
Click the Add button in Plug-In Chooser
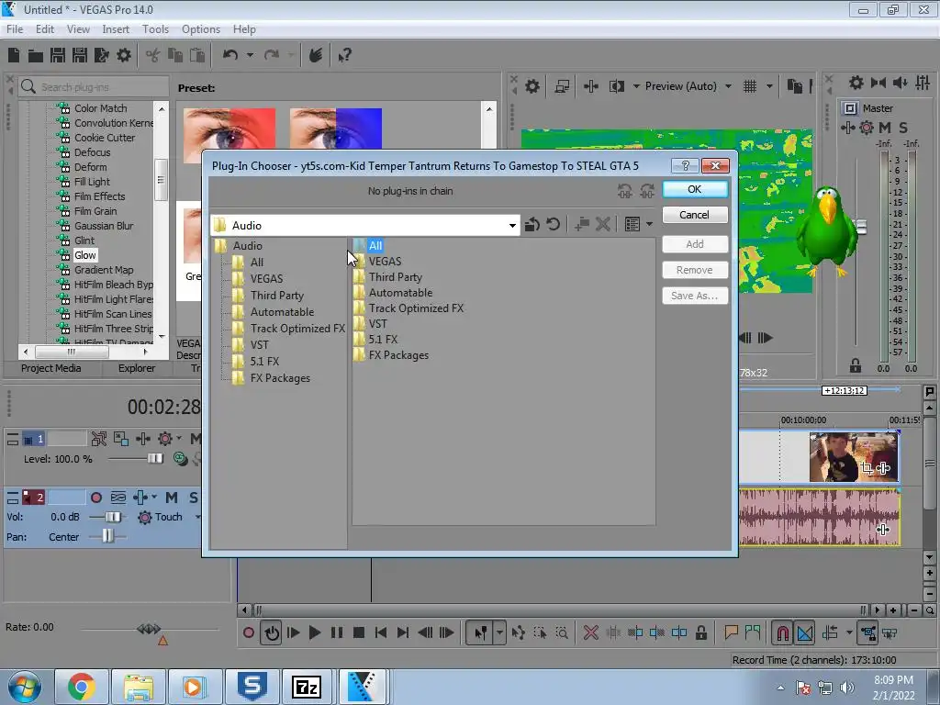point(695,244)
